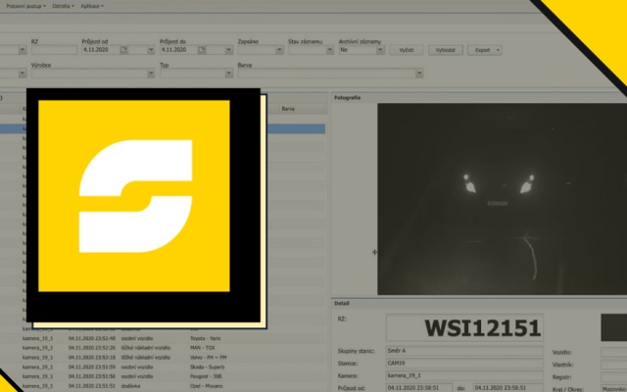The height and width of the screenshot is (392, 627).
Task: Click dodávka vehicle type in last row
Action: click(130, 386)
